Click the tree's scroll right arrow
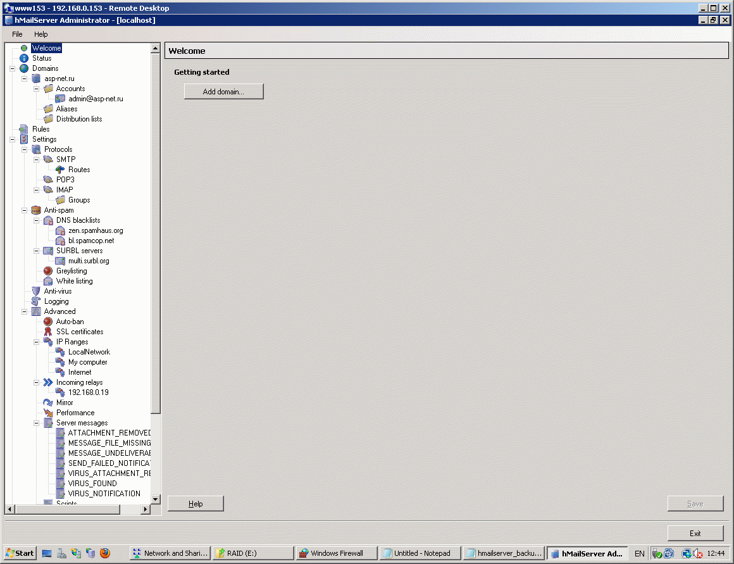Screen dimensions: 734x564 point(145,509)
